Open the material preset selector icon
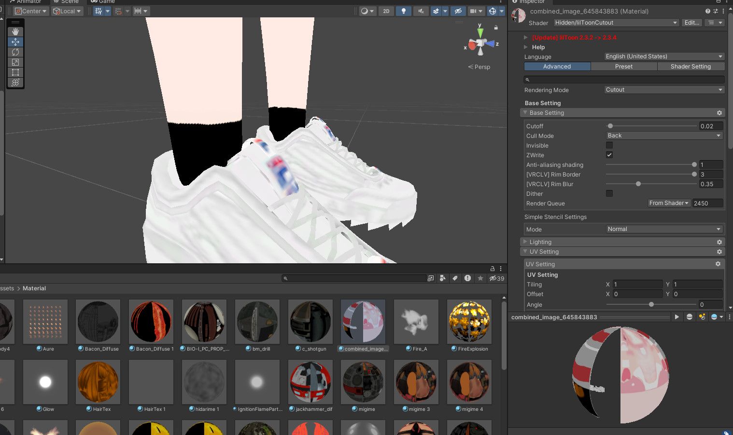This screenshot has width=733, height=435. (715, 11)
